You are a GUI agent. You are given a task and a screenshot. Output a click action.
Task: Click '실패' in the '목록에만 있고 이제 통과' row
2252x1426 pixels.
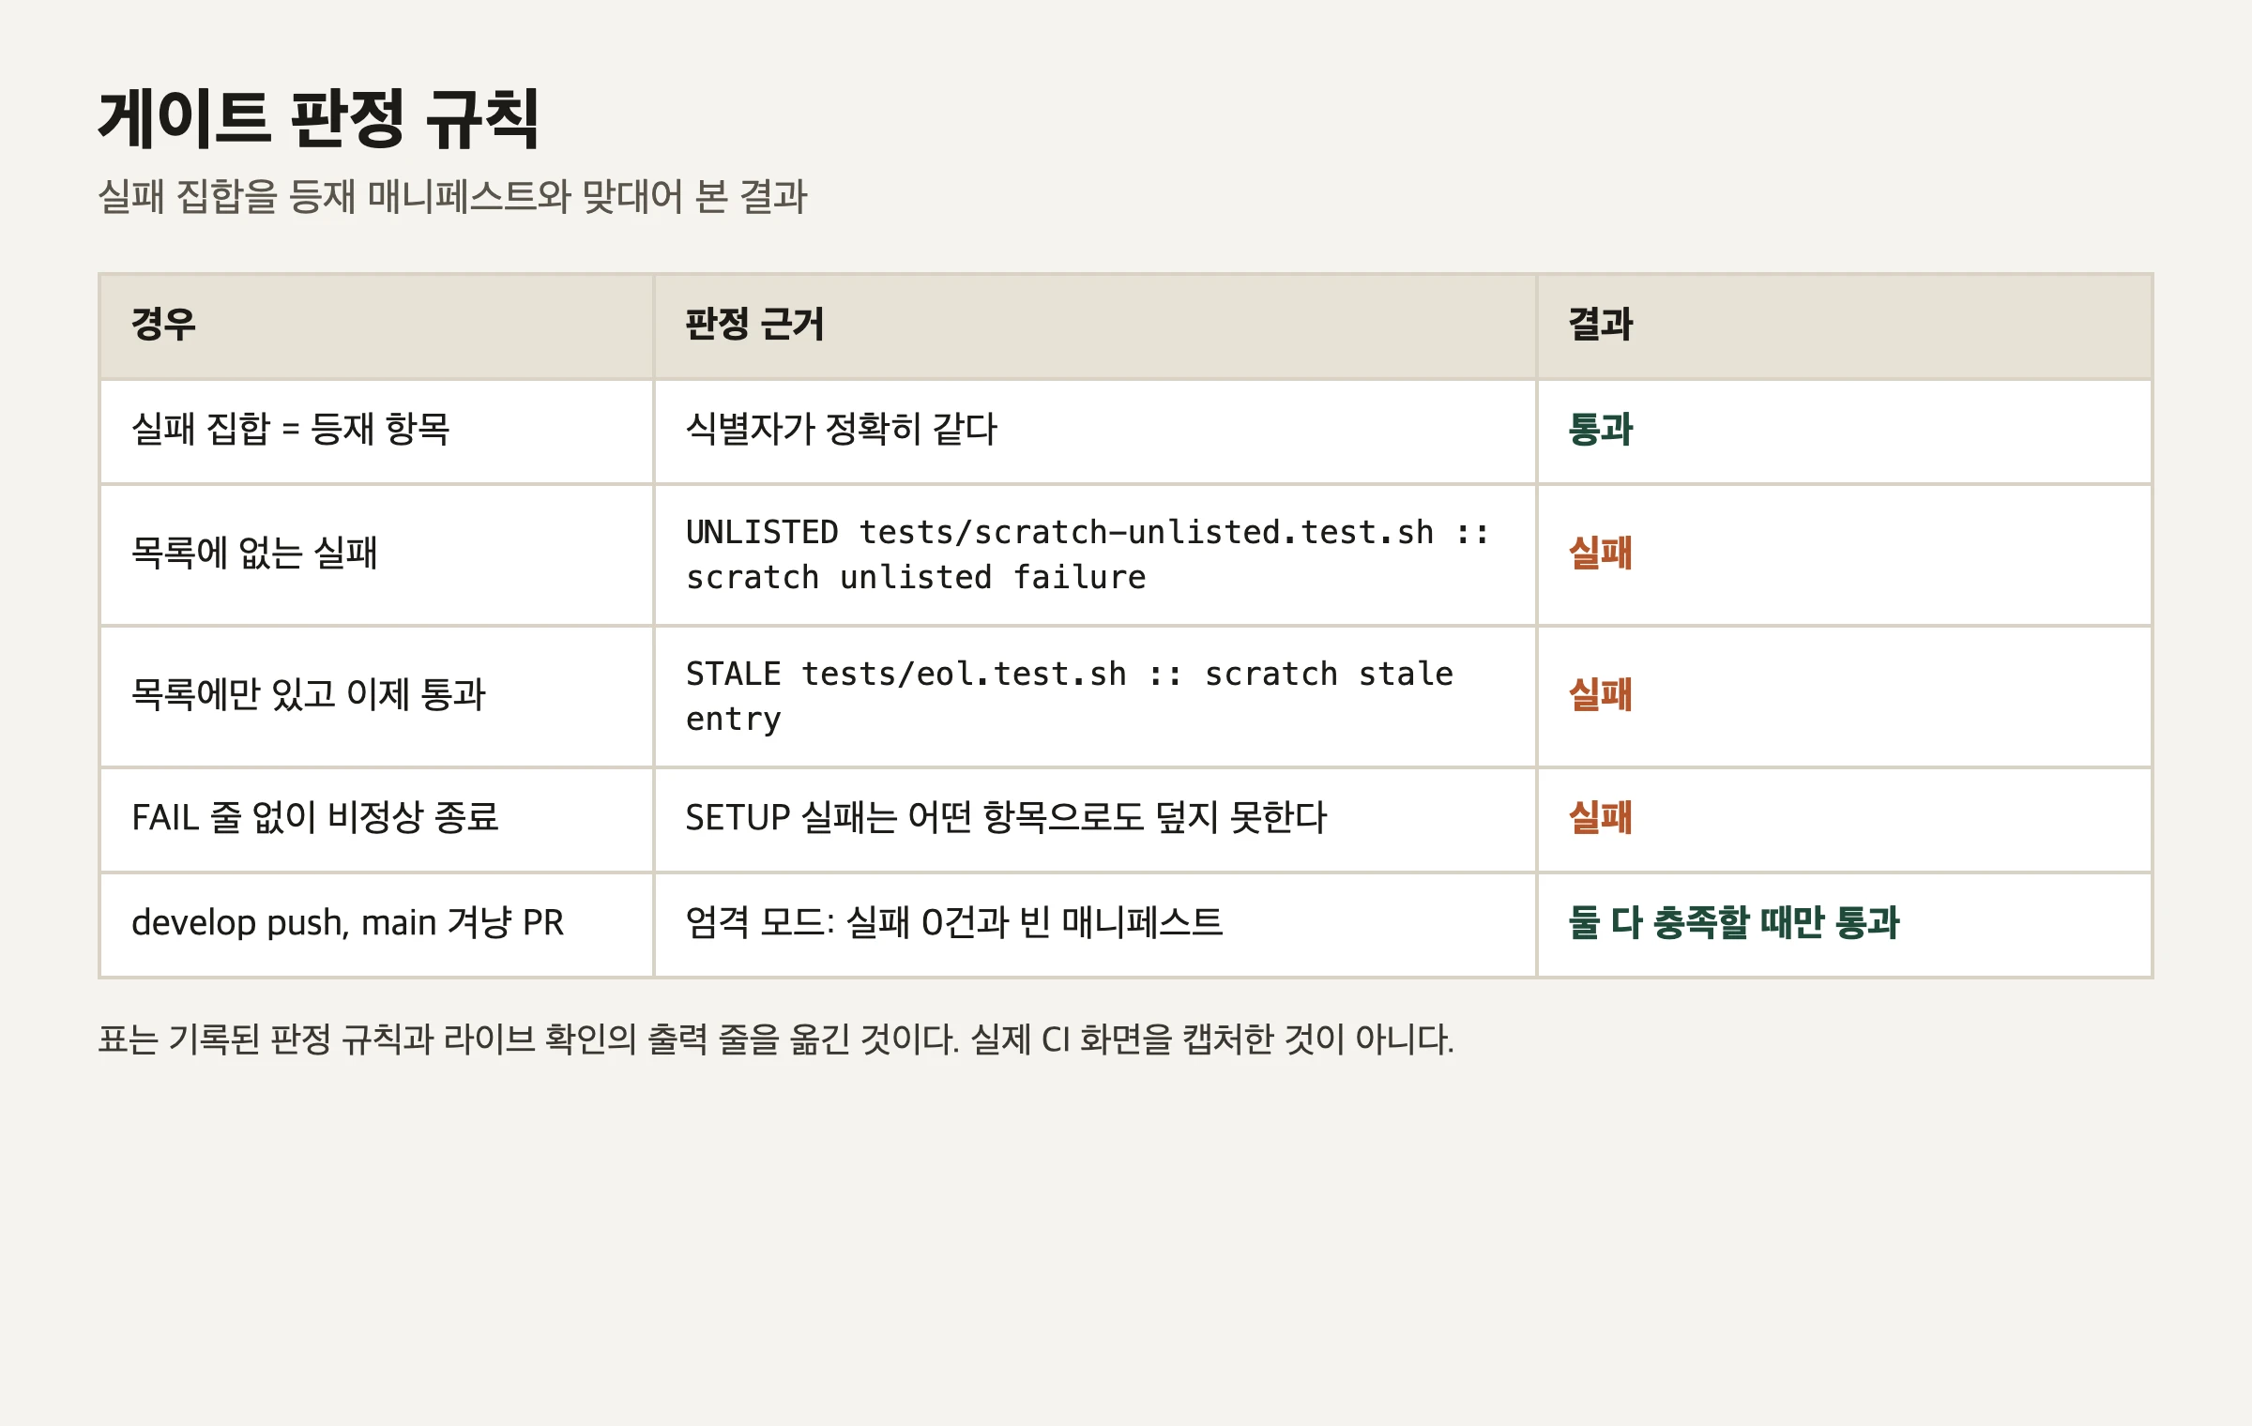(1601, 695)
